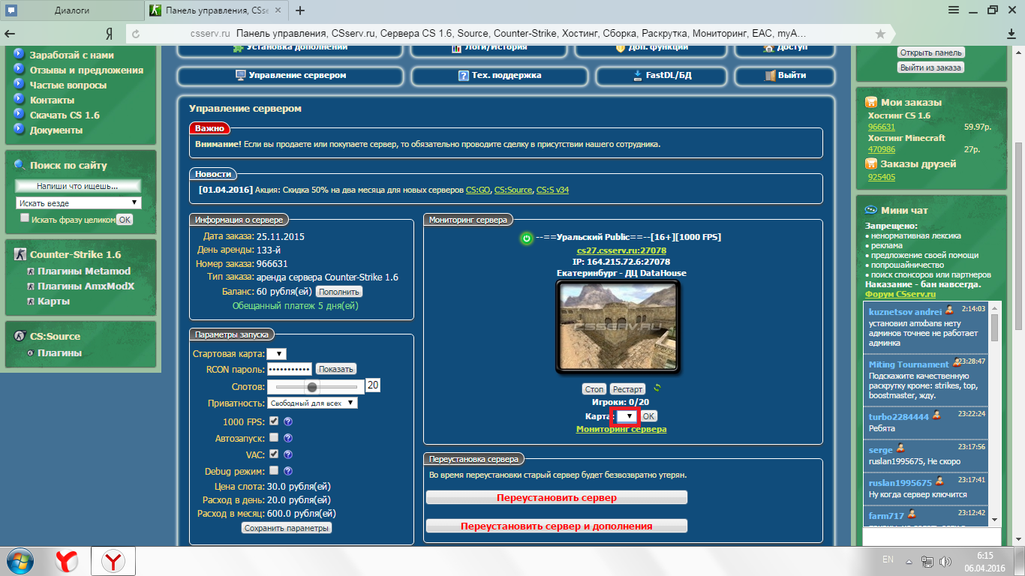1025x576 pixels.
Task: Open the Приватность dropdown
Action: [x=313, y=403]
